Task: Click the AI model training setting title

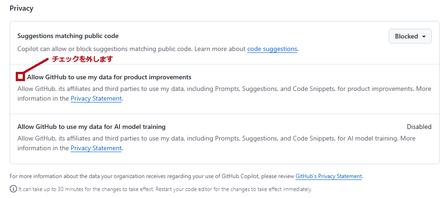Action: pos(91,127)
